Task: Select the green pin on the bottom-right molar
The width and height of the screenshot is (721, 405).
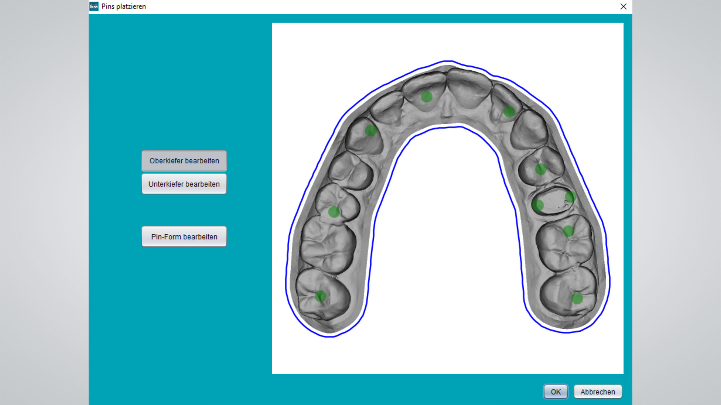Action: 577,298
